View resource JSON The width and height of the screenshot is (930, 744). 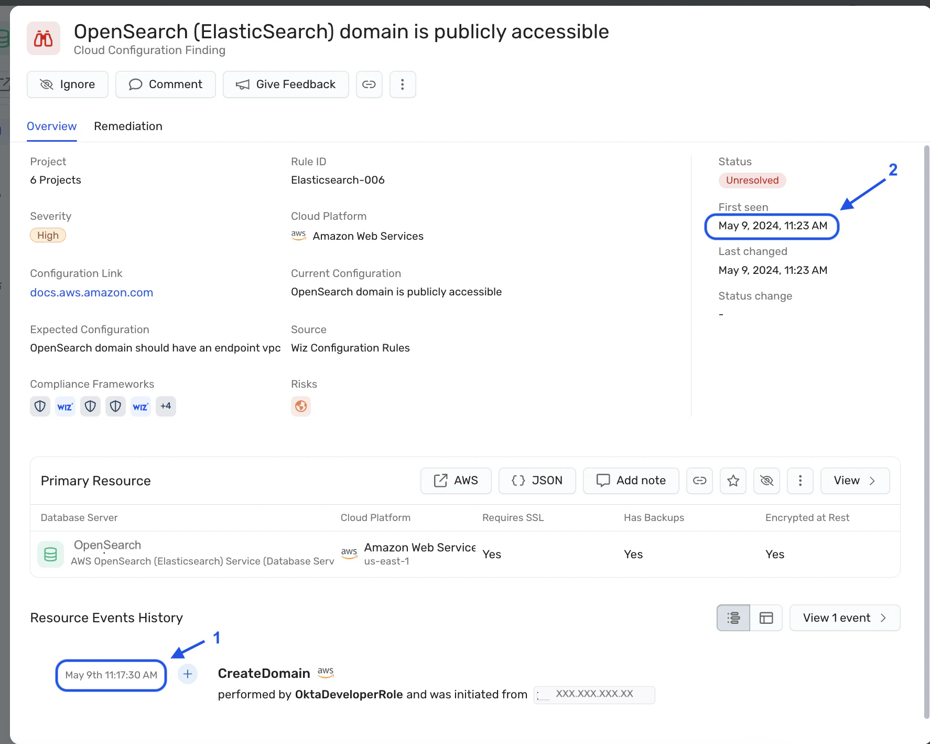coord(537,481)
